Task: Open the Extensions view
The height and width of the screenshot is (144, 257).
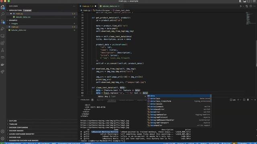Action: coord(3,43)
